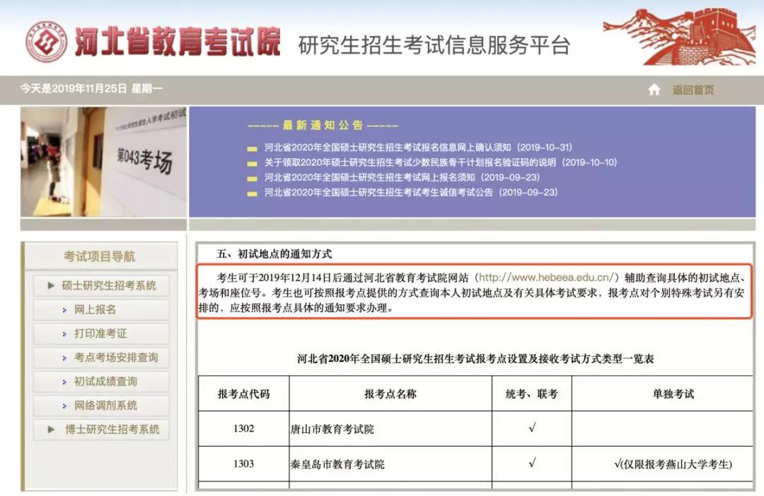Click the 返回首页 link

(x=693, y=90)
